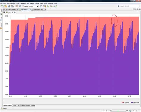Viewport: 141px width, 112px height.
Task: Click the New Project toolbar icon
Action: pyautogui.click(x=6, y=6)
